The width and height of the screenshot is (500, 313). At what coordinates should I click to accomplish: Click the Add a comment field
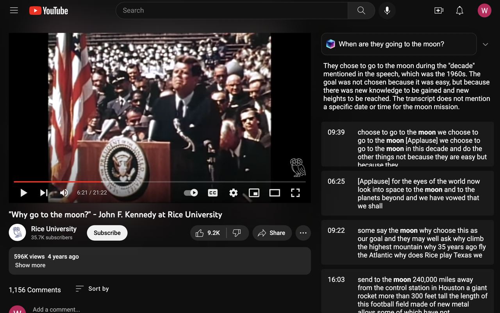[56, 309]
